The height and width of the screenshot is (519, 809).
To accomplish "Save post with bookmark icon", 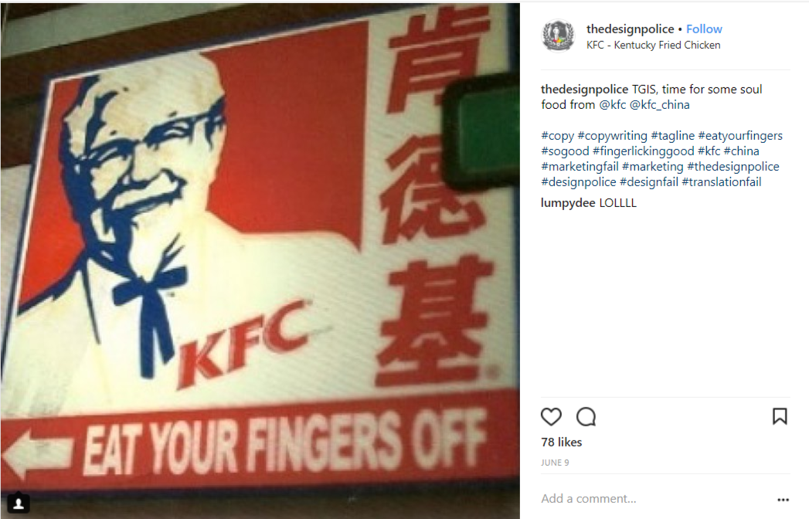I will 780,416.
